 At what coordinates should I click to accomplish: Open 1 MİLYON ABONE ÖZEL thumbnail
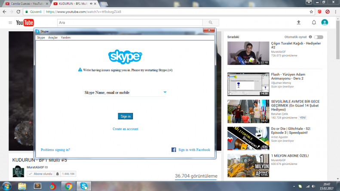(248, 165)
